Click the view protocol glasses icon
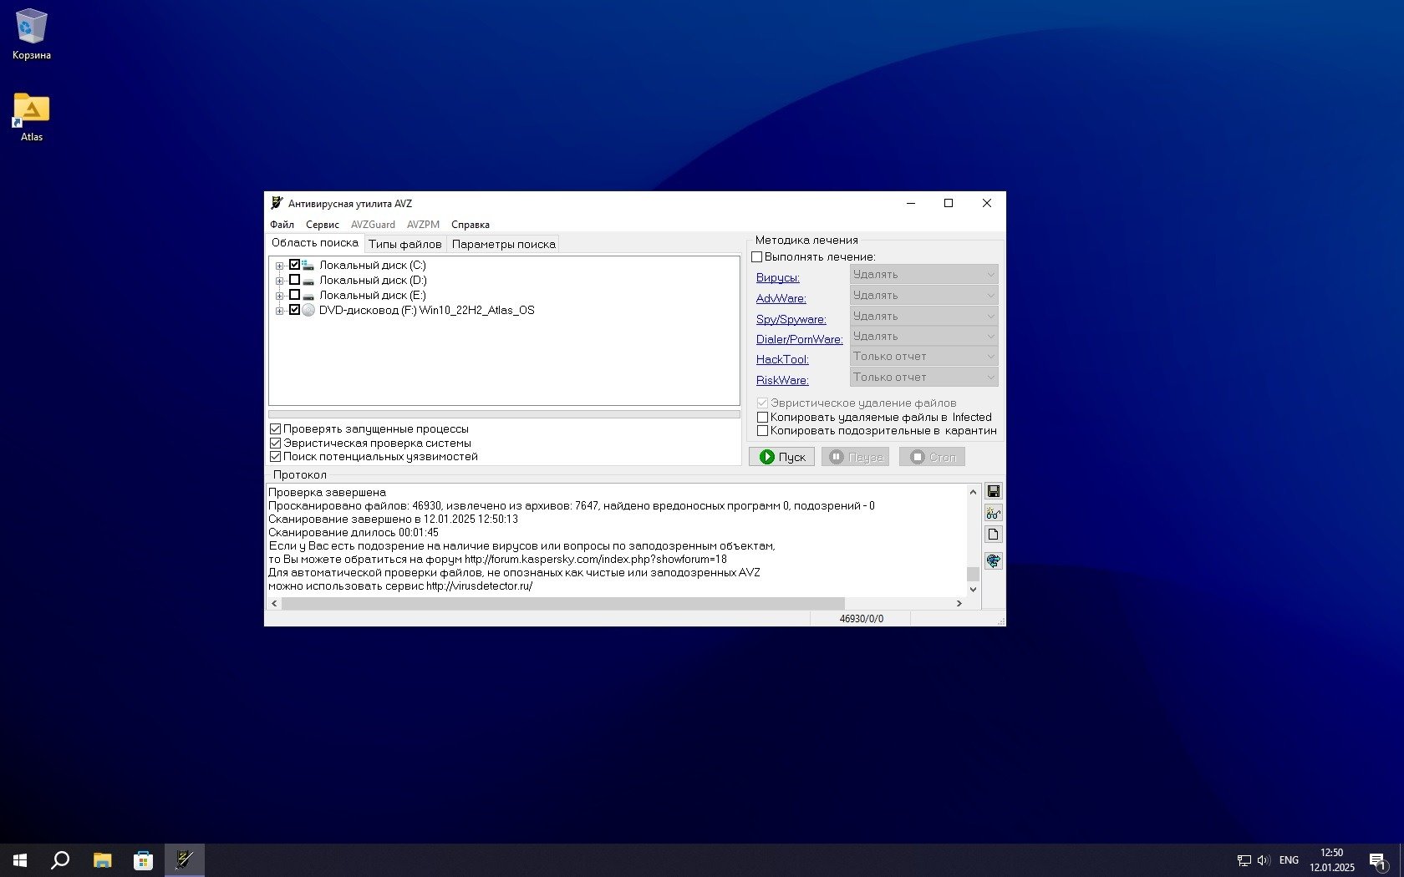The image size is (1404, 877). click(993, 513)
